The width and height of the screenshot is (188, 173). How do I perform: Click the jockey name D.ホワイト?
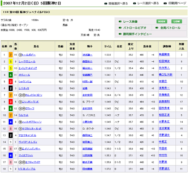88,129
